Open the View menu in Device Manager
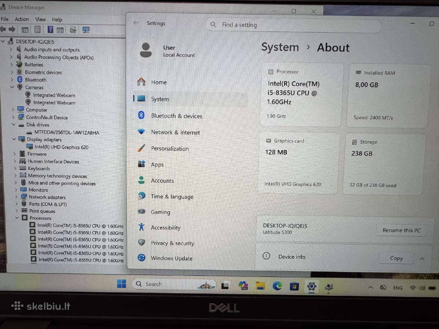 tap(40, 19)
